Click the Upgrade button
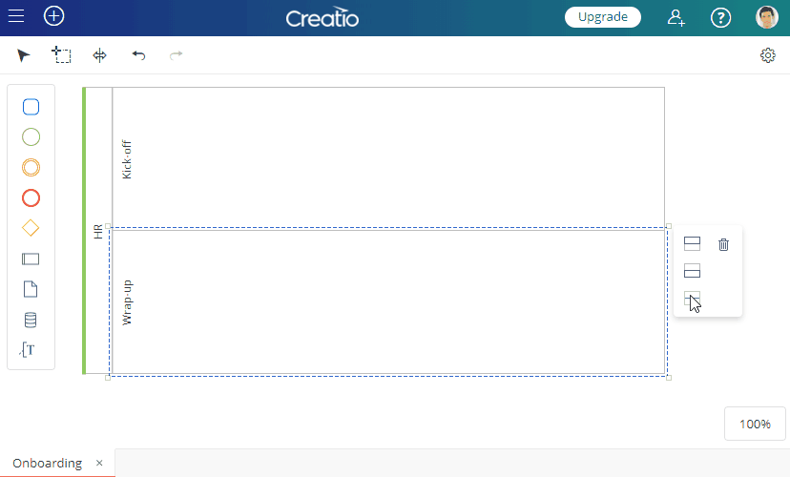This screenshot has width=790, height=477. tap(603, 17)
